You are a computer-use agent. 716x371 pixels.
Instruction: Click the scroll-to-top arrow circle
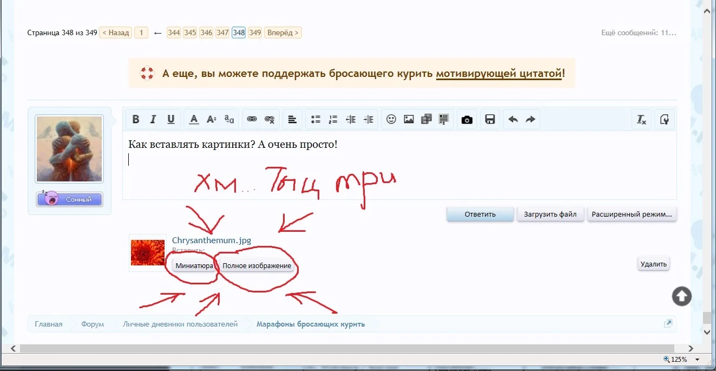pos(682,296)
